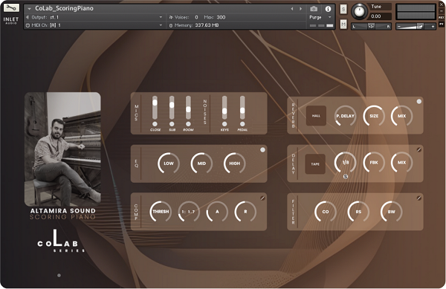Click the Keys noise level fader
Image resolution: width=446 pixels, height=289 pixels.
pyautogui.click(x=224, y=108)
